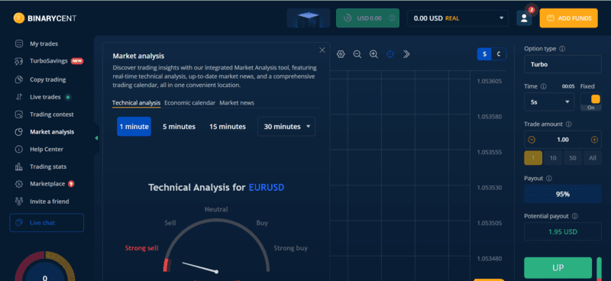This screenshot has height=281, width=611.
Task: Click the USD 0.00 bonus button
Action: point(368,18)
